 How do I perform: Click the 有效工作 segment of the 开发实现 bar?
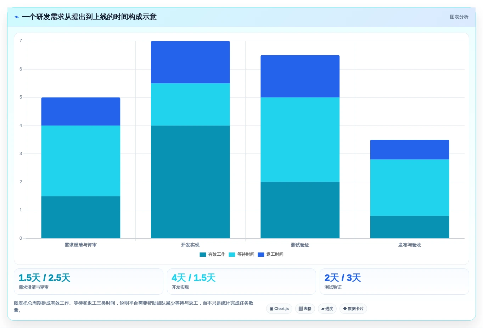pos(190,182)
